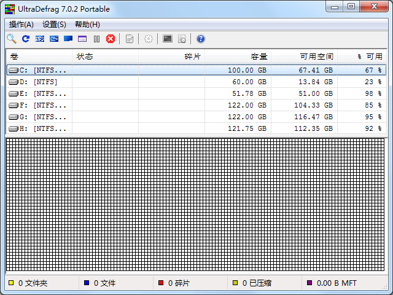Click the red 碎片 legend swatch
The height and width of the screenshot is (295, 393).
(x=161, y=283)
